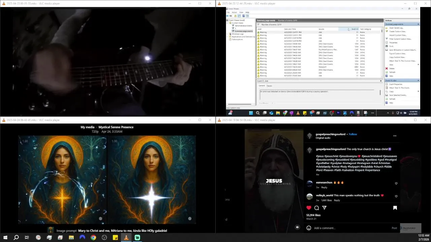Image resolution: width=431 pixels, height=242 pixels.
Task: Select the Netwtw10 warning event row
Action: (319, 67)
